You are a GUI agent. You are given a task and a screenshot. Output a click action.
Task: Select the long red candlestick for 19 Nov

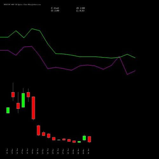[x=33, y=108]
